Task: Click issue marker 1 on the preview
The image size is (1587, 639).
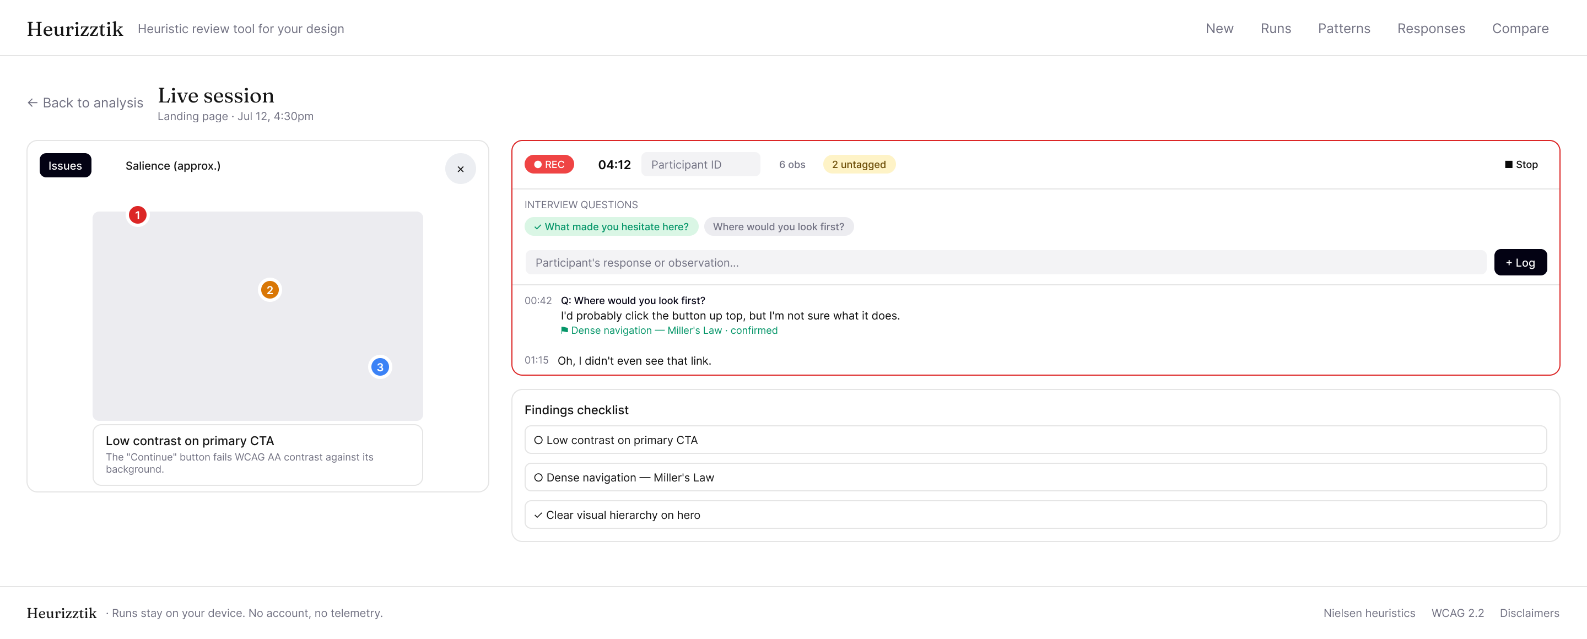Action: 137,215
